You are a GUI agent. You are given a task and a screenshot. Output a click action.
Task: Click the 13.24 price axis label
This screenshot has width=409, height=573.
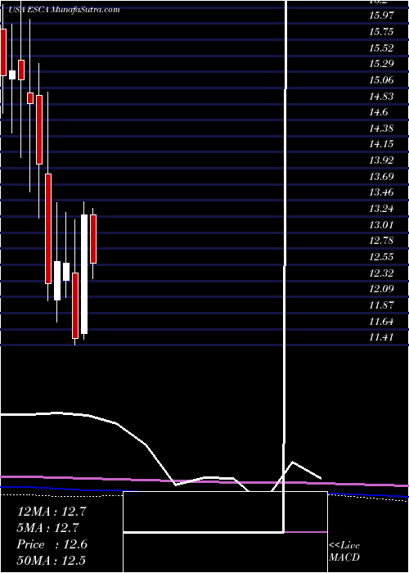[381, 209]
